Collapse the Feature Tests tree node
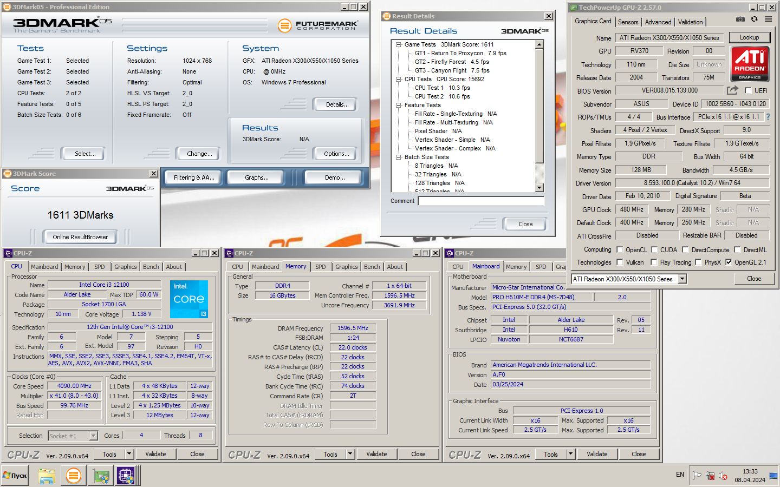 coord(398,105)
